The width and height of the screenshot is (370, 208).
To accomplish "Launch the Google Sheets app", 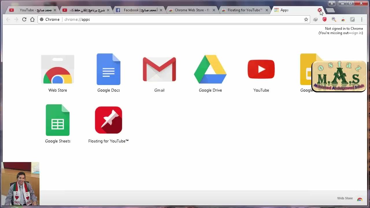I will (x=58, y=120).
